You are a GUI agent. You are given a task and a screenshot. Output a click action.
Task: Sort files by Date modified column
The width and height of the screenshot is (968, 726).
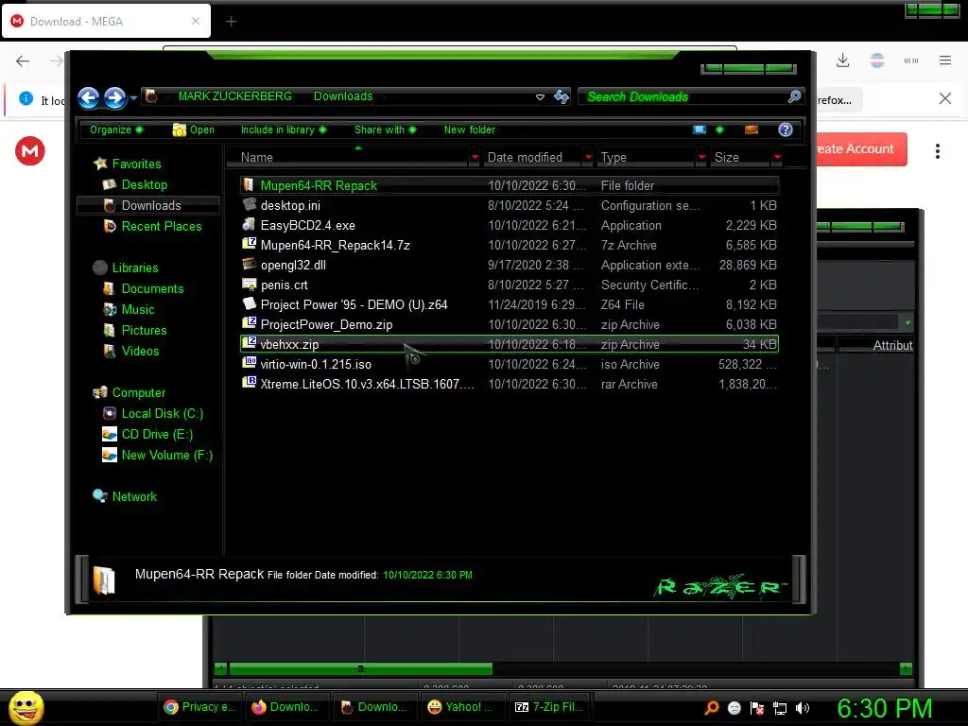coord(525,158)
